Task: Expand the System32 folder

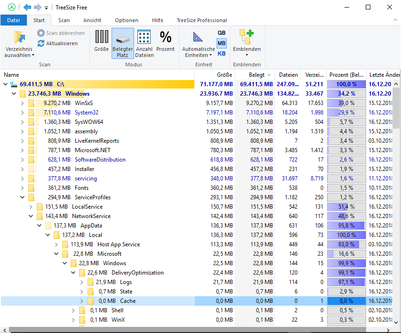Action: (23, 113)
